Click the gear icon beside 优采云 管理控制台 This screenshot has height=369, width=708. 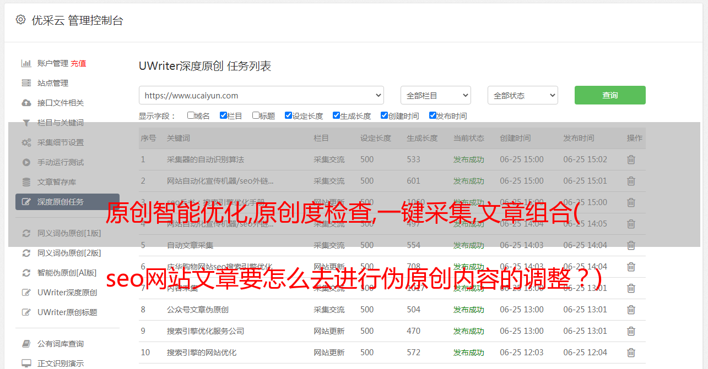(x=20, y=20)
